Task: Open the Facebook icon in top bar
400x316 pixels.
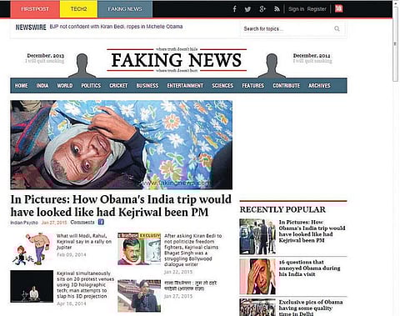Action: pos(235,9)
